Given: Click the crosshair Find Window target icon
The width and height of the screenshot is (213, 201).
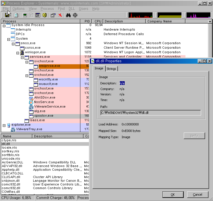Looking at the screenshot, I should [x=75, y=15].
